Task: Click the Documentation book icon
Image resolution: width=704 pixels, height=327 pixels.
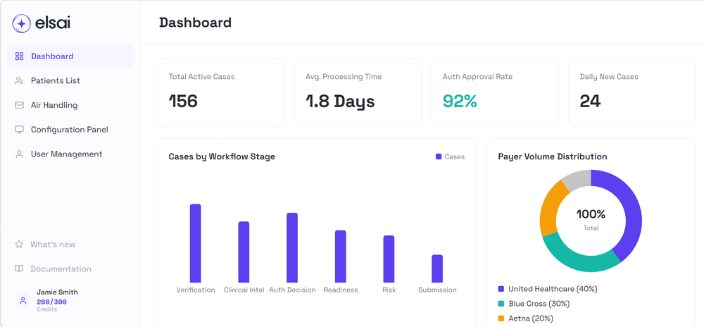Action: click(19, 269)
